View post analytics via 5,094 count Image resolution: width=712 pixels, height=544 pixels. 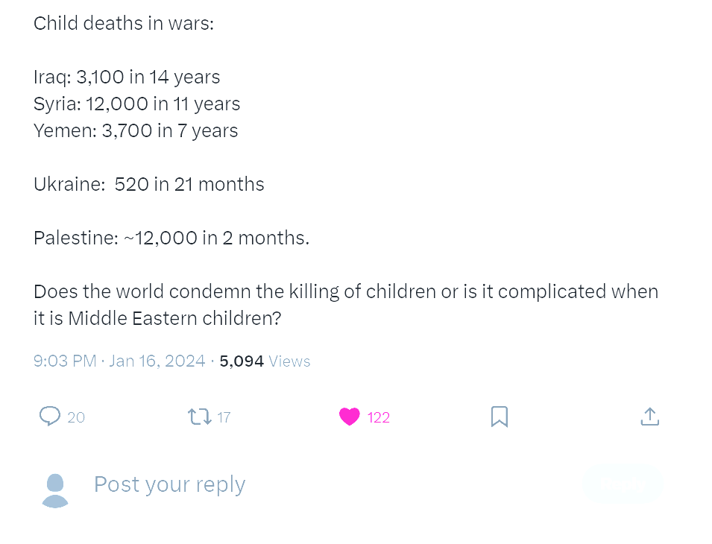click(x=242, y=361)
